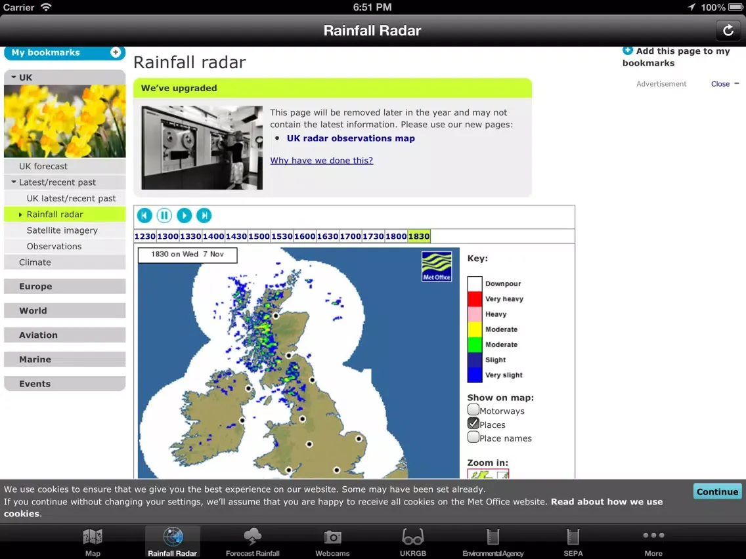Screen dimensions: 746x559
Task: Select the 1400 time frame
Action: click(x=213, y=236)
